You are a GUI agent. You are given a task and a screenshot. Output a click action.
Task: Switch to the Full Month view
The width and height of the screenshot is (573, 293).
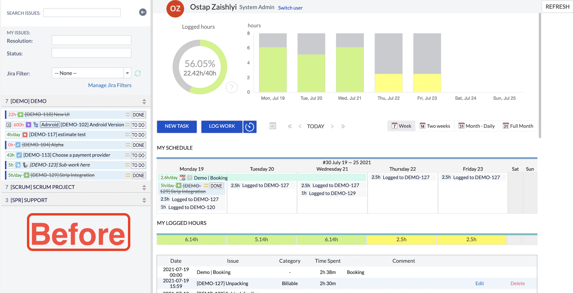point(518,126)
